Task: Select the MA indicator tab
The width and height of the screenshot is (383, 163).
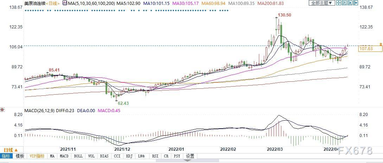Action: [x=52, y=156]
